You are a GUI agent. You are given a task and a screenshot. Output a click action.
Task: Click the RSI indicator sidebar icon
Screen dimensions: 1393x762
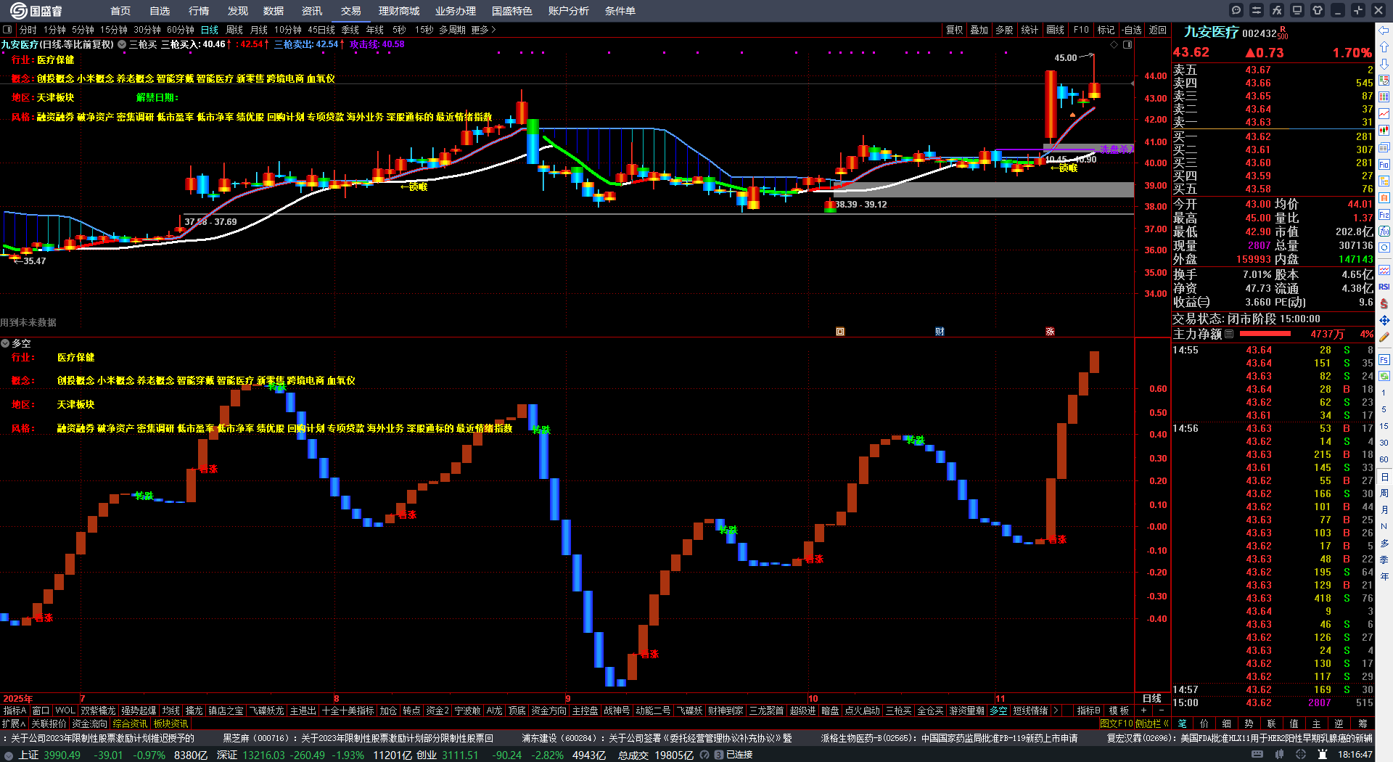tap(1384, 287)
